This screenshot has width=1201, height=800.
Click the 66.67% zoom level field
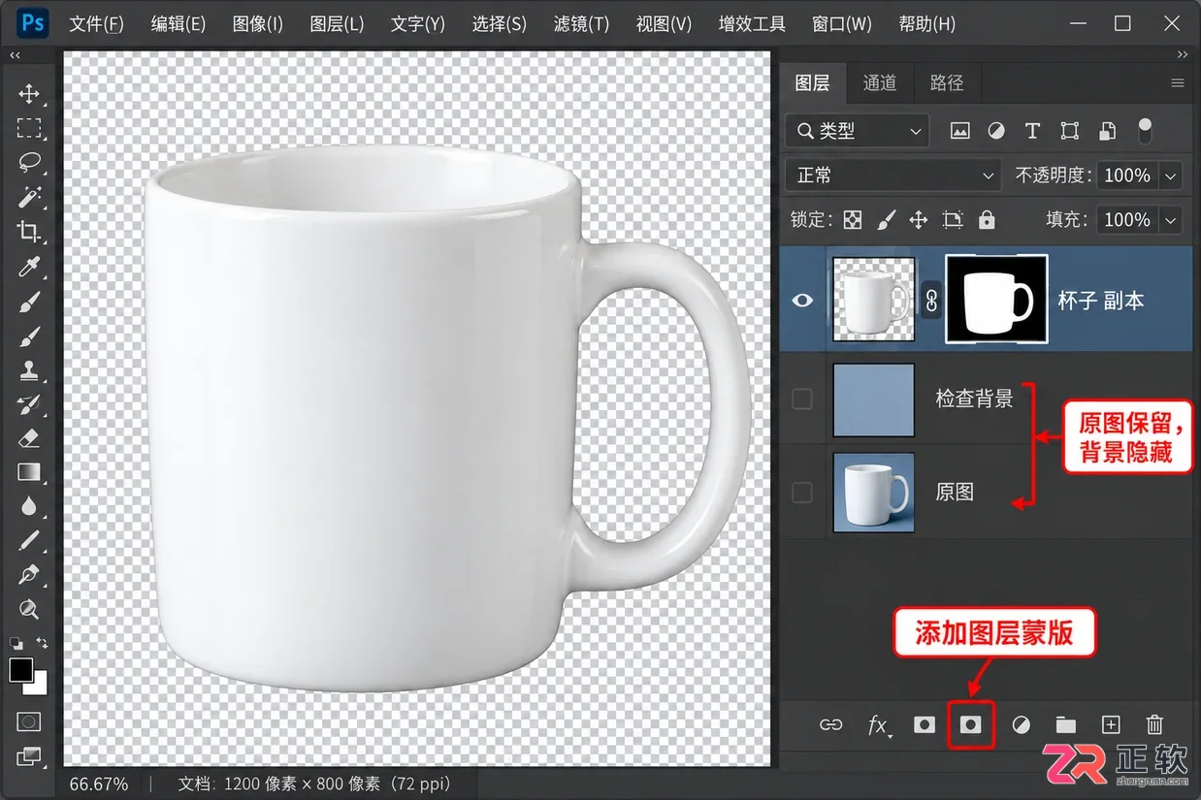pyautogui.click(x=99, y=784)
